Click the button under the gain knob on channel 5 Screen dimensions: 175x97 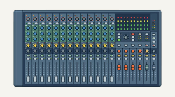click(x=57, y=23)
